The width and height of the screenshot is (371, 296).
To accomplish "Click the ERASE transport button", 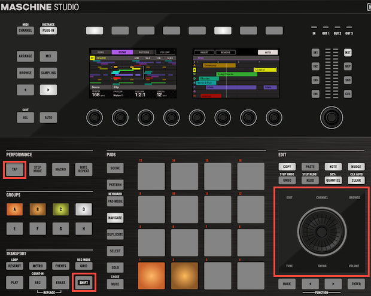I will click(x=61, y=281).
